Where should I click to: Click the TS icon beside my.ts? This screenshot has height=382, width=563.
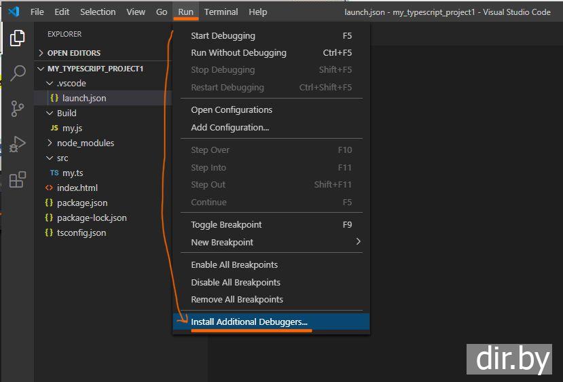click(54, 173)
